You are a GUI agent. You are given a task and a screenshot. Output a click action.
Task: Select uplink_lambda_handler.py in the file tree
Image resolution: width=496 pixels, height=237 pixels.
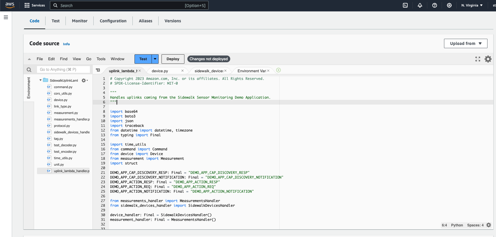coord(63,171)
